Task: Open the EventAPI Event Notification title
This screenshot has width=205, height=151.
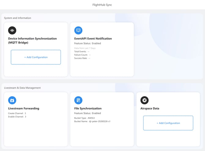Action: click(x=93, y=39)
